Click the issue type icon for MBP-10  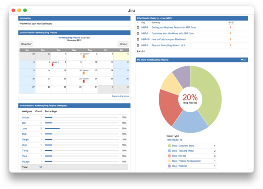138,39
